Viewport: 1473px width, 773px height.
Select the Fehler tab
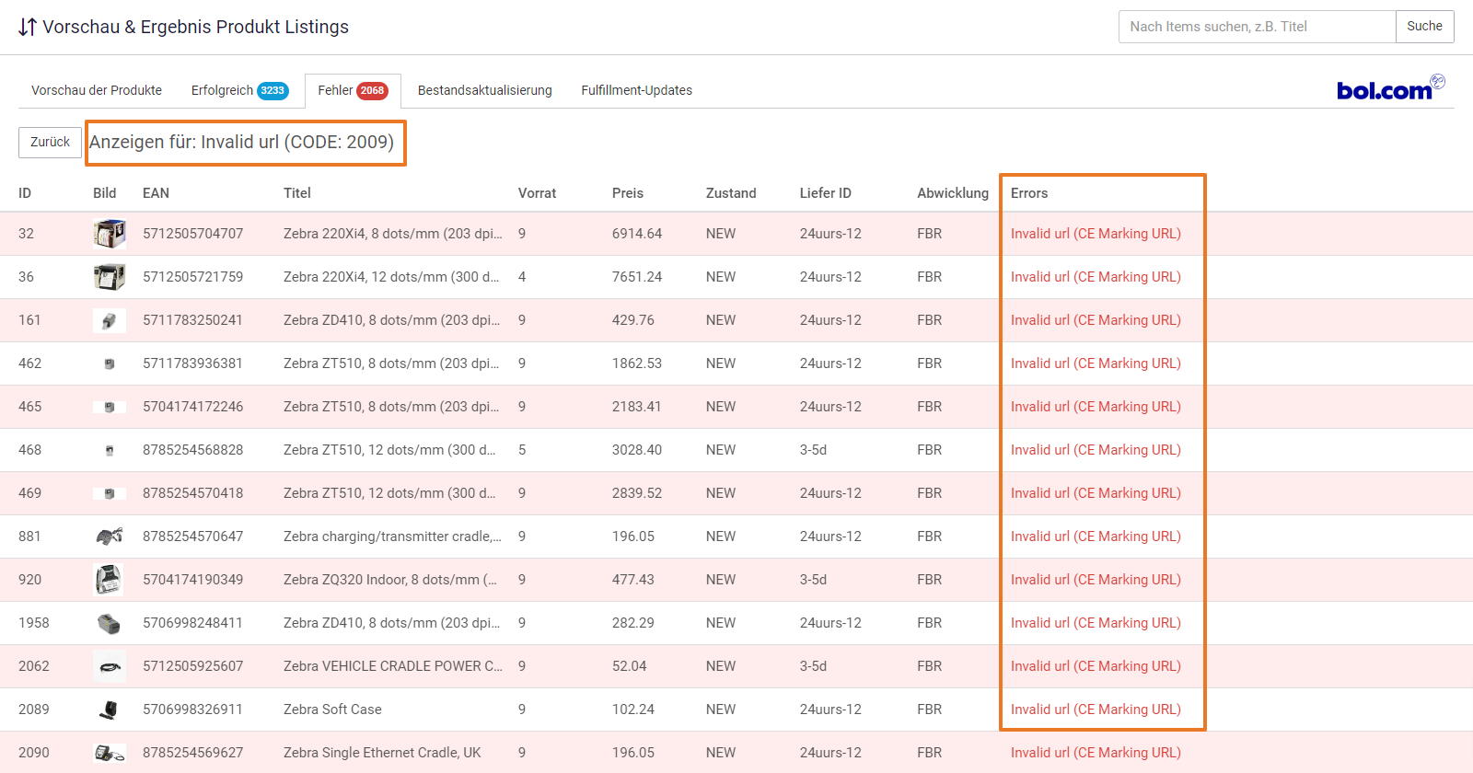point(353,90)
